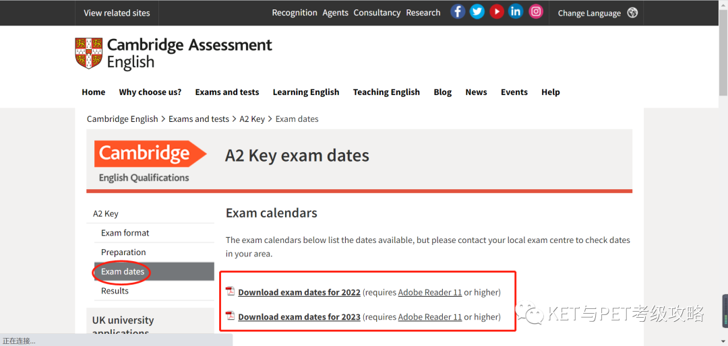Viewport: 728px width, 346px height.
Task: Open the LinkedIn social icon
Action: pyautogui.click(x=516, y=12)
